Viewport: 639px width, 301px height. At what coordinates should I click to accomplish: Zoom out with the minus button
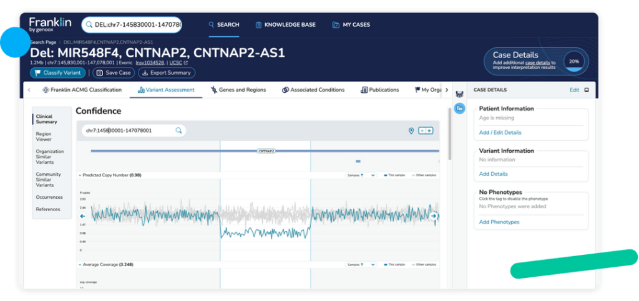tap(422, 131)
